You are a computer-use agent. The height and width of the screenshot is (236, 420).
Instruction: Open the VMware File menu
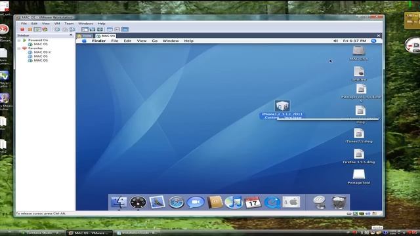(24, 24)
